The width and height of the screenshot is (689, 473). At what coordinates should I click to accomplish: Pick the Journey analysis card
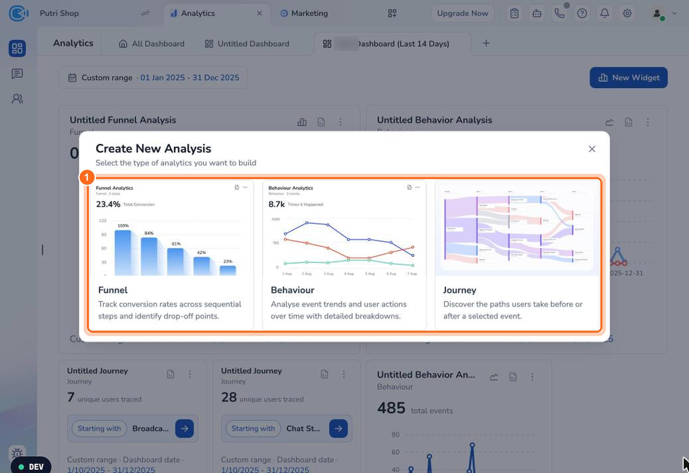point(517,255)
